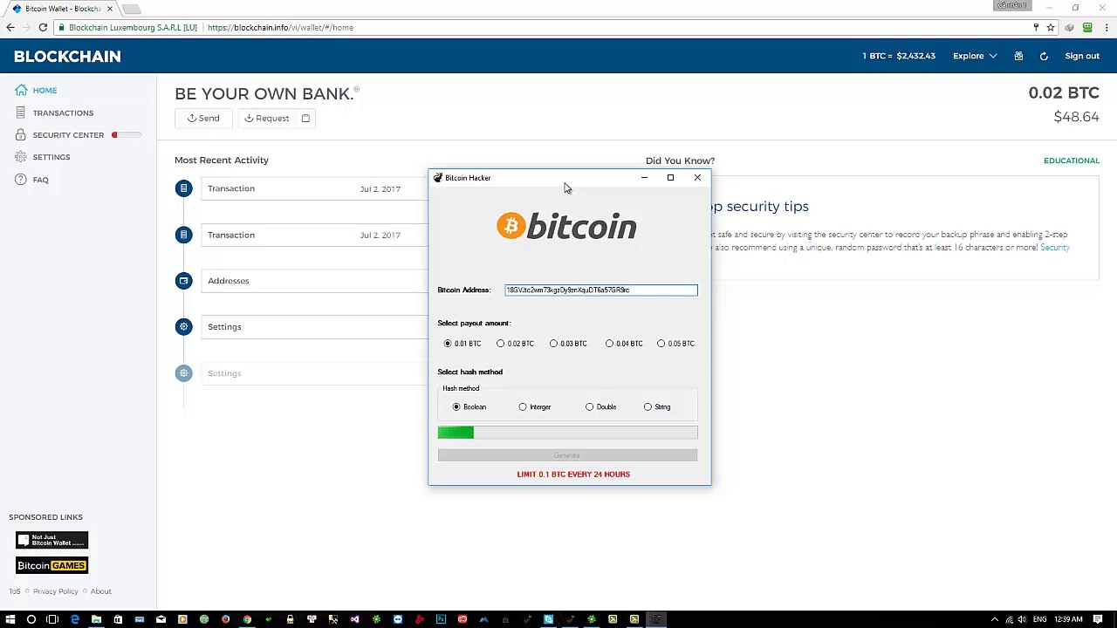Image resolution: width=1117 pixels, height=628 pixels.
Task: Click the 0.02 BTC balance
Action: click(1064, 92)
